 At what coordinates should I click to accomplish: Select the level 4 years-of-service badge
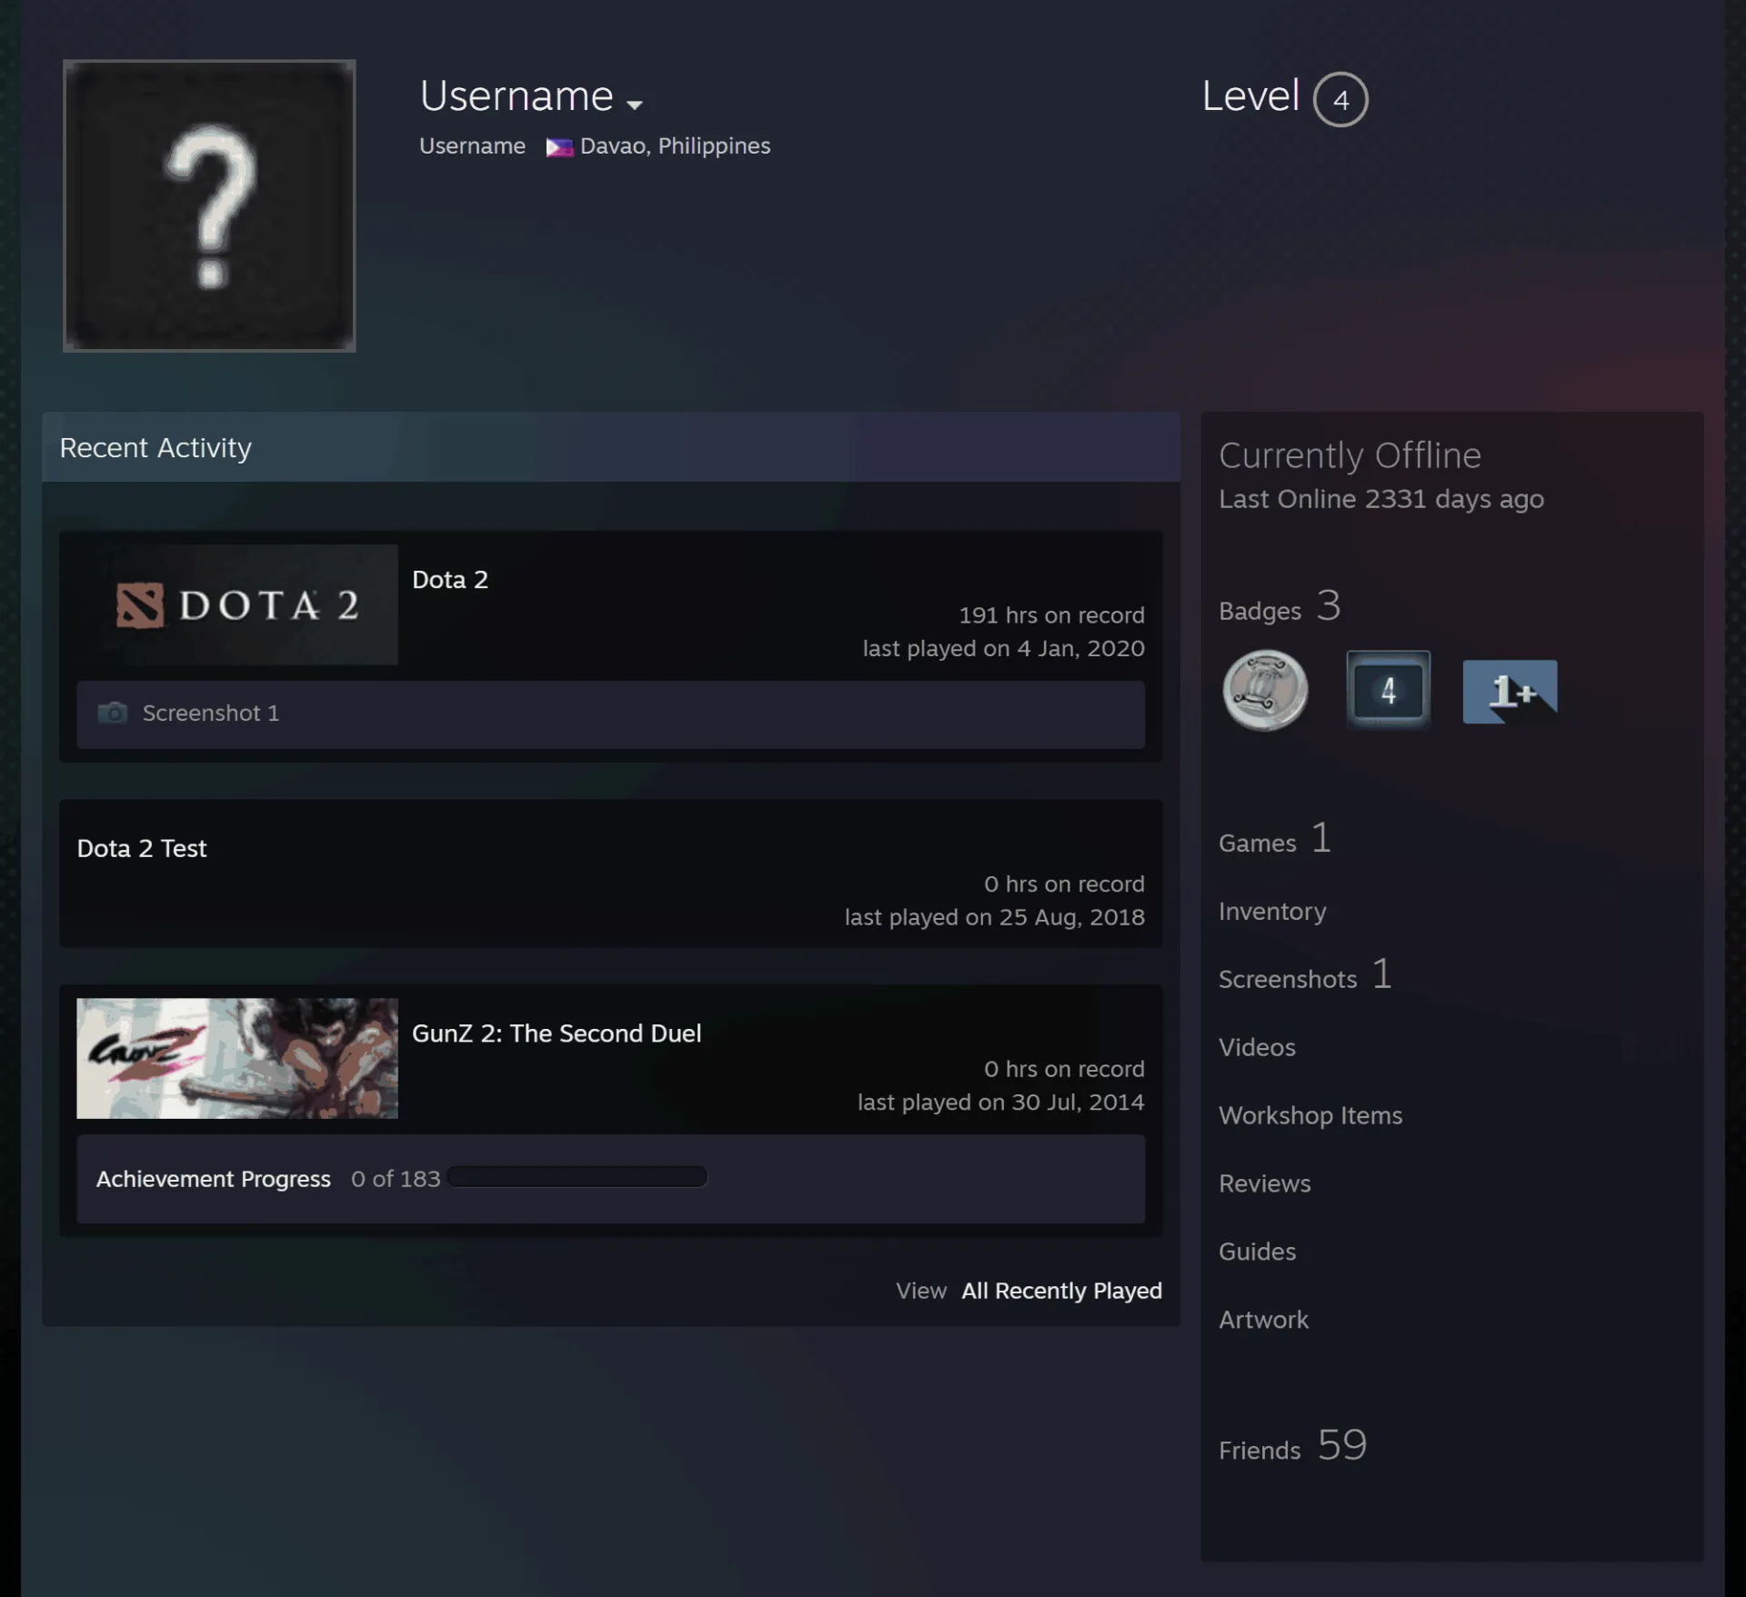coord(1388,691)
